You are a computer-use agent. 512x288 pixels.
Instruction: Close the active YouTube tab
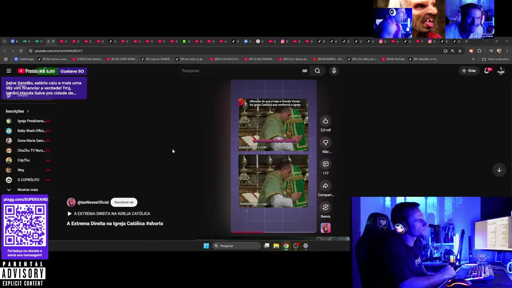[53, 41]
